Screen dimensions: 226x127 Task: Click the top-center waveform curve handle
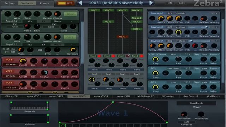[113, 102]
